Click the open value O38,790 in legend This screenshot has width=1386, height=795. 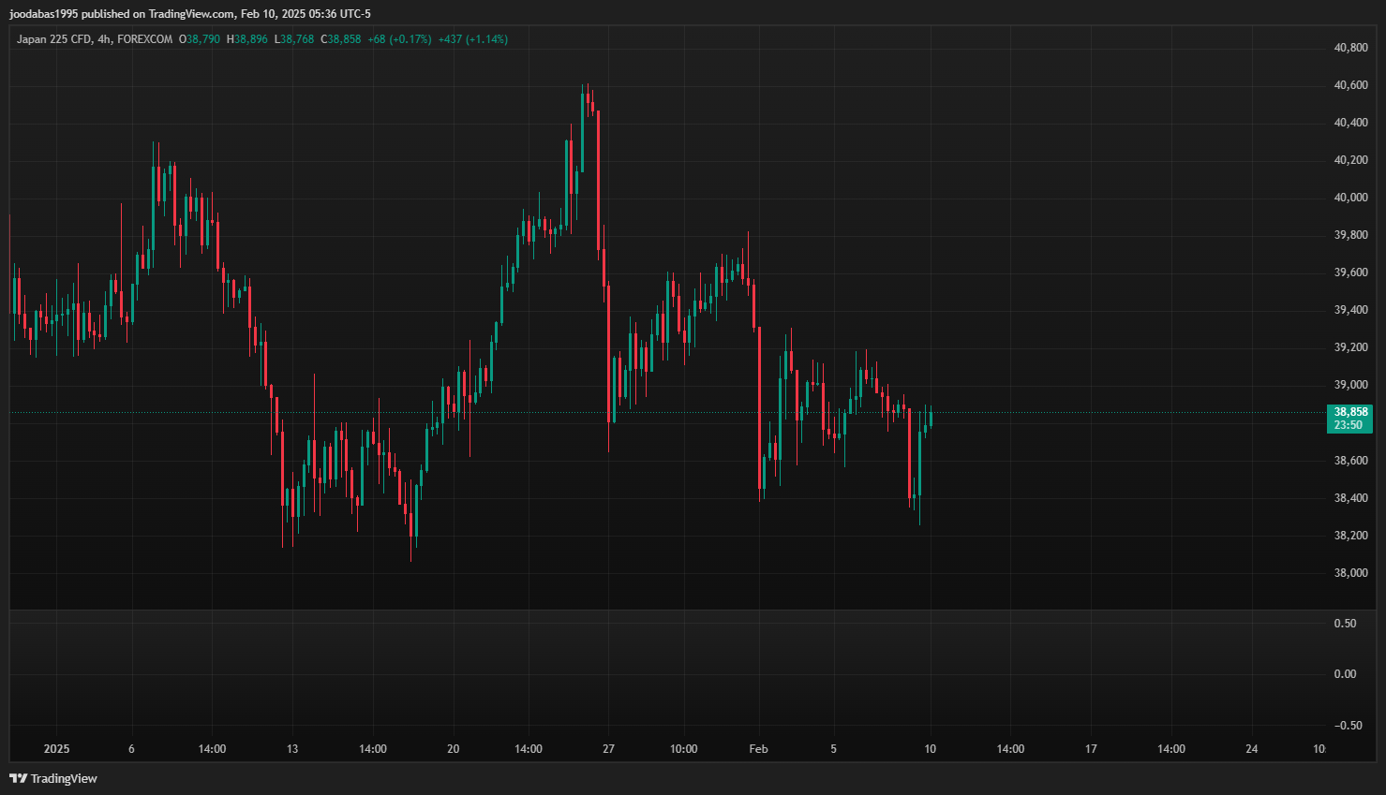pos(200,39)
